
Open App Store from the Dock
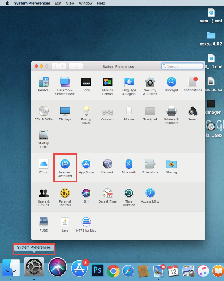[x=79, y=268]
